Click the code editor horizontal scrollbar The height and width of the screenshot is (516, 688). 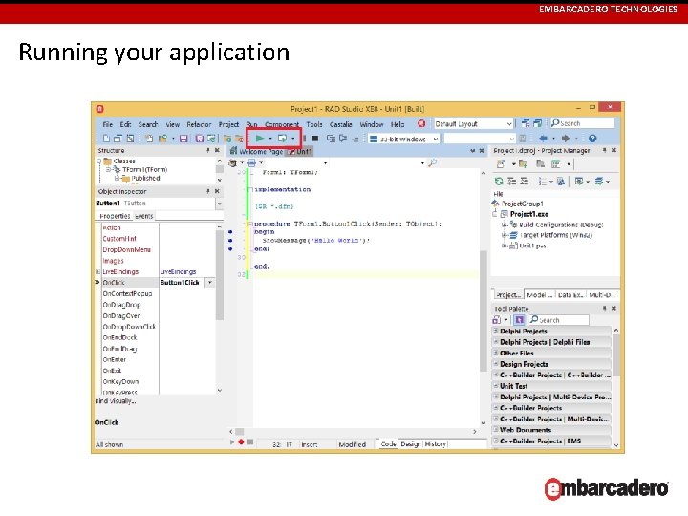point(353,432)
